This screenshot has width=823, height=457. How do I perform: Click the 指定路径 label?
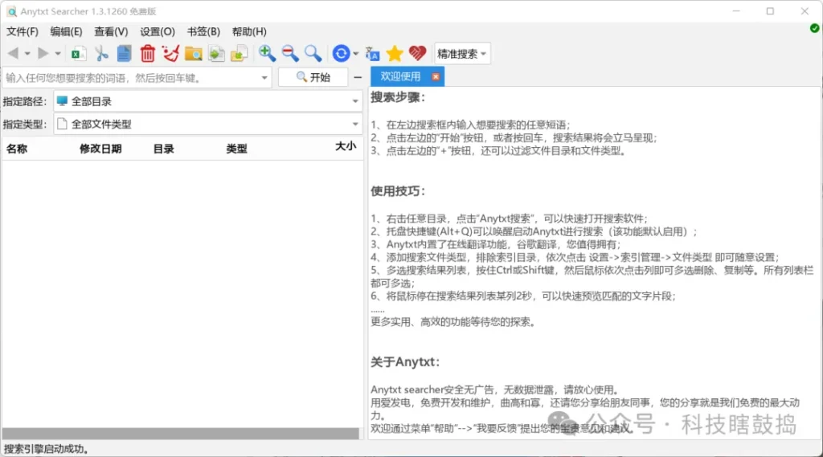tap(25, 102)
